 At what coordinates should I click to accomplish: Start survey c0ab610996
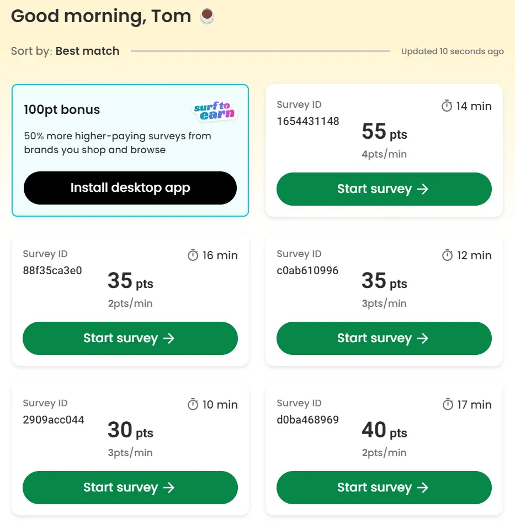tap(384, 338)
